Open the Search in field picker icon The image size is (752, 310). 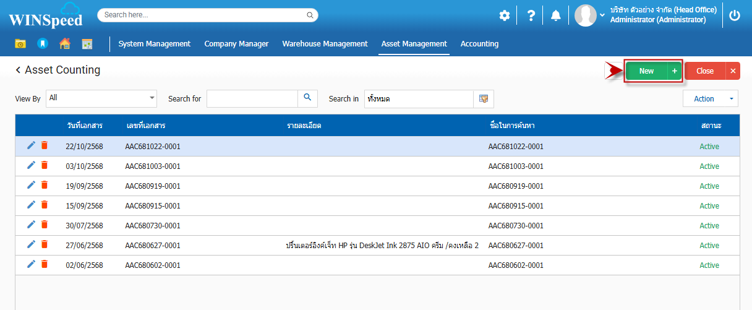coord(484,98)
